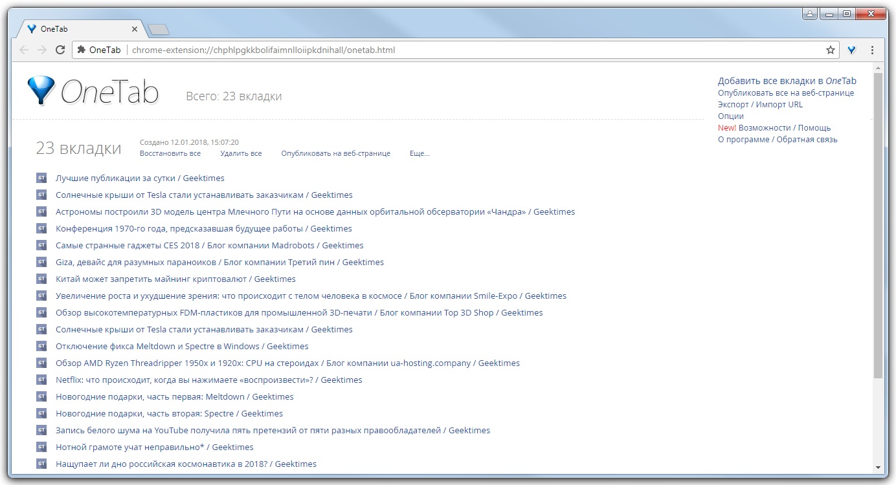Click favicon beside "Запись белого шума на YouTube"
The height and width of the screenshot is (485, 896).
point(41,430)
